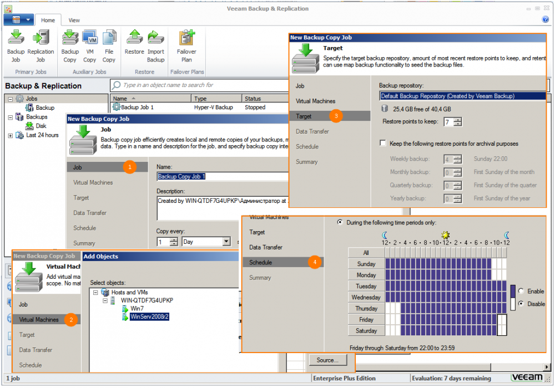Click the purple enabled color swatch

pyautogui.click(x=513, y=291)
